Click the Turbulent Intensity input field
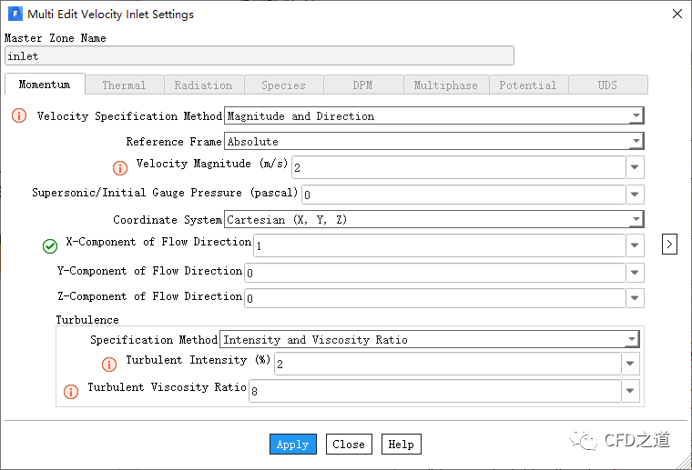 click(446, 365)
